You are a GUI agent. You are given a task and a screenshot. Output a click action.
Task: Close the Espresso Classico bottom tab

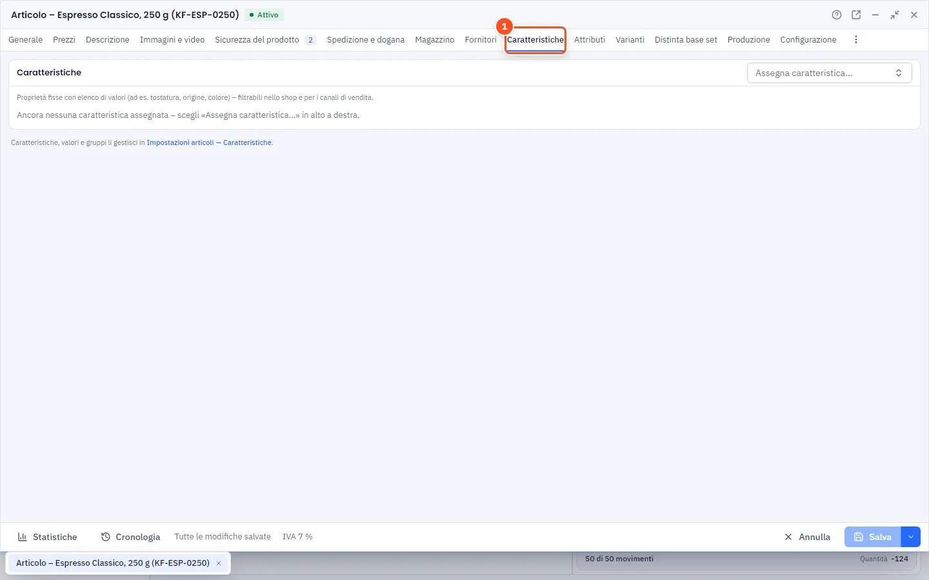(219, 563)
